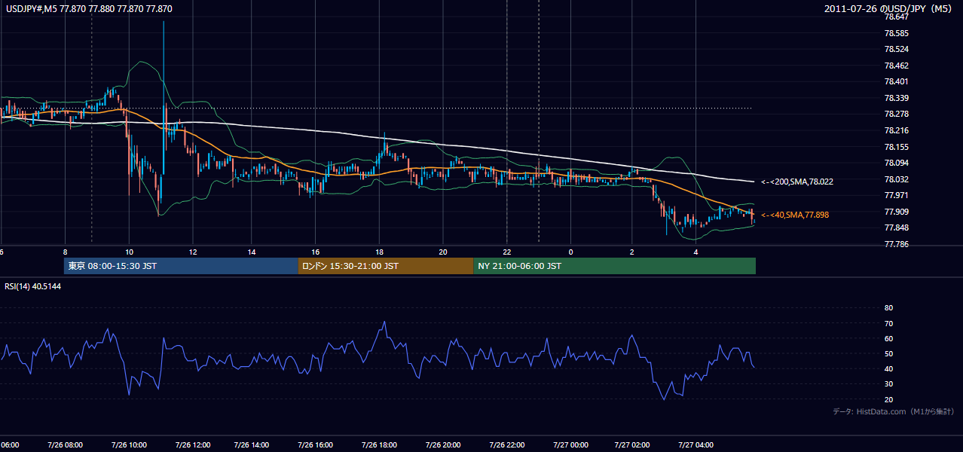
Task: Click price level 78.032 on price axis
Action: tap(896, 179)
